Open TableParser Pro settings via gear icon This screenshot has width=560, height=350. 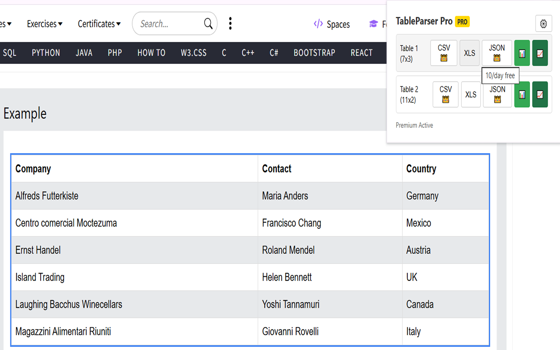click(x=543, y=24)
